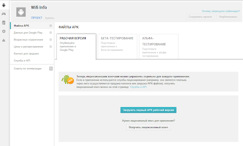Click the Wifi Info app icon thumbnail
Image resolution: width=243 pixels, height=146 pixels.
[21, 12]
